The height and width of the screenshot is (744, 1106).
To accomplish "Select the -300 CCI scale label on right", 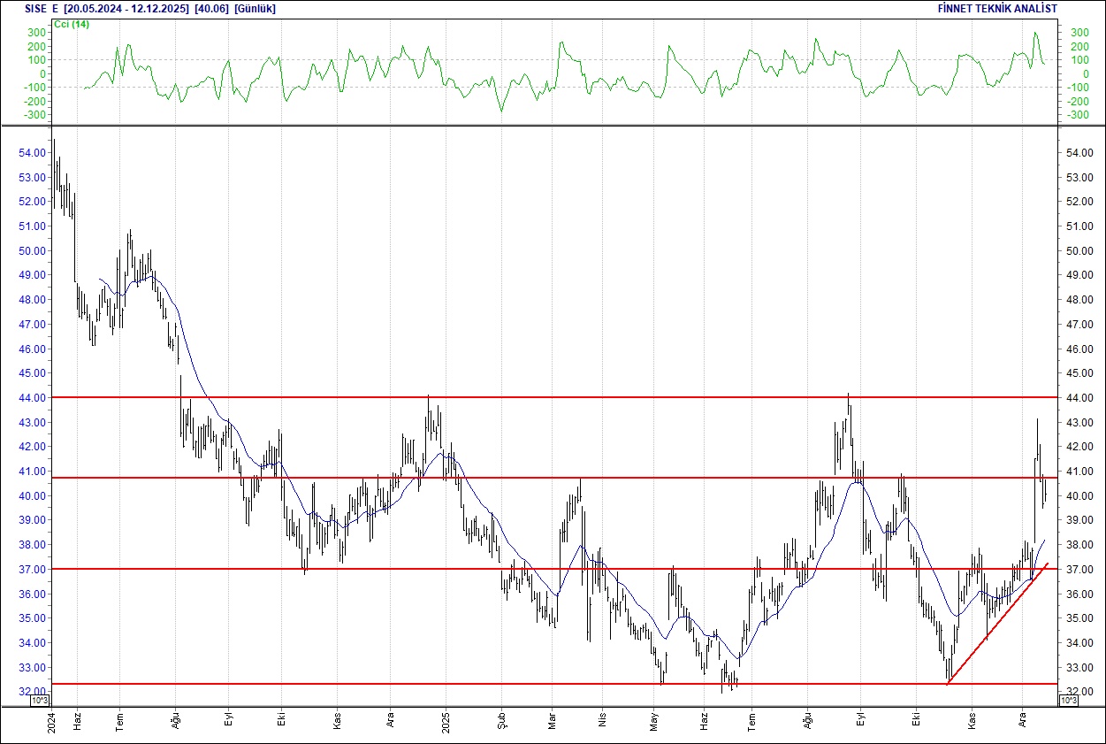I will 1077,113.
